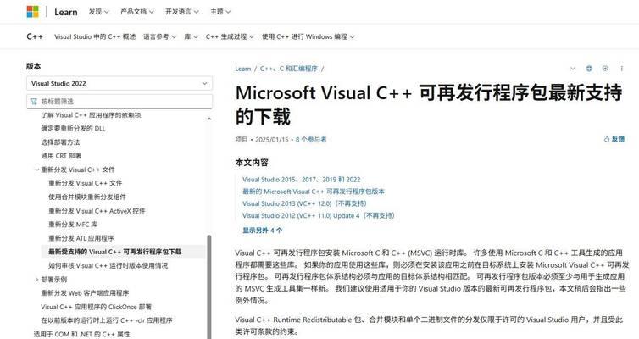Open 选择部署方法 in the sidebar

60,142
